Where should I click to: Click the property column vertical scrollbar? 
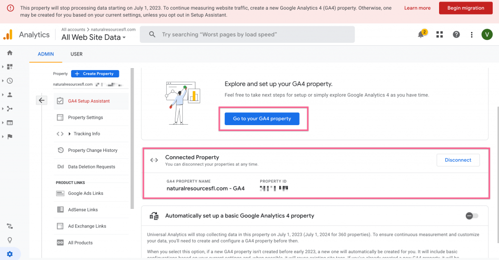pyautogui.click(x=132, y=138)
